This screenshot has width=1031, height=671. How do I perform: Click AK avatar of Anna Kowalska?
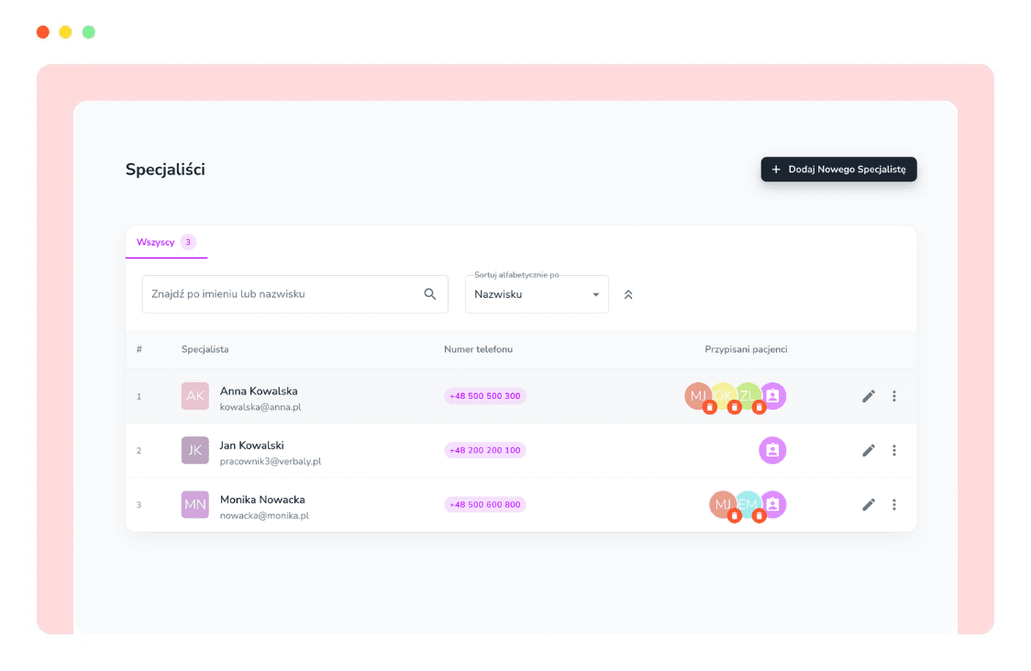point(195,396)
